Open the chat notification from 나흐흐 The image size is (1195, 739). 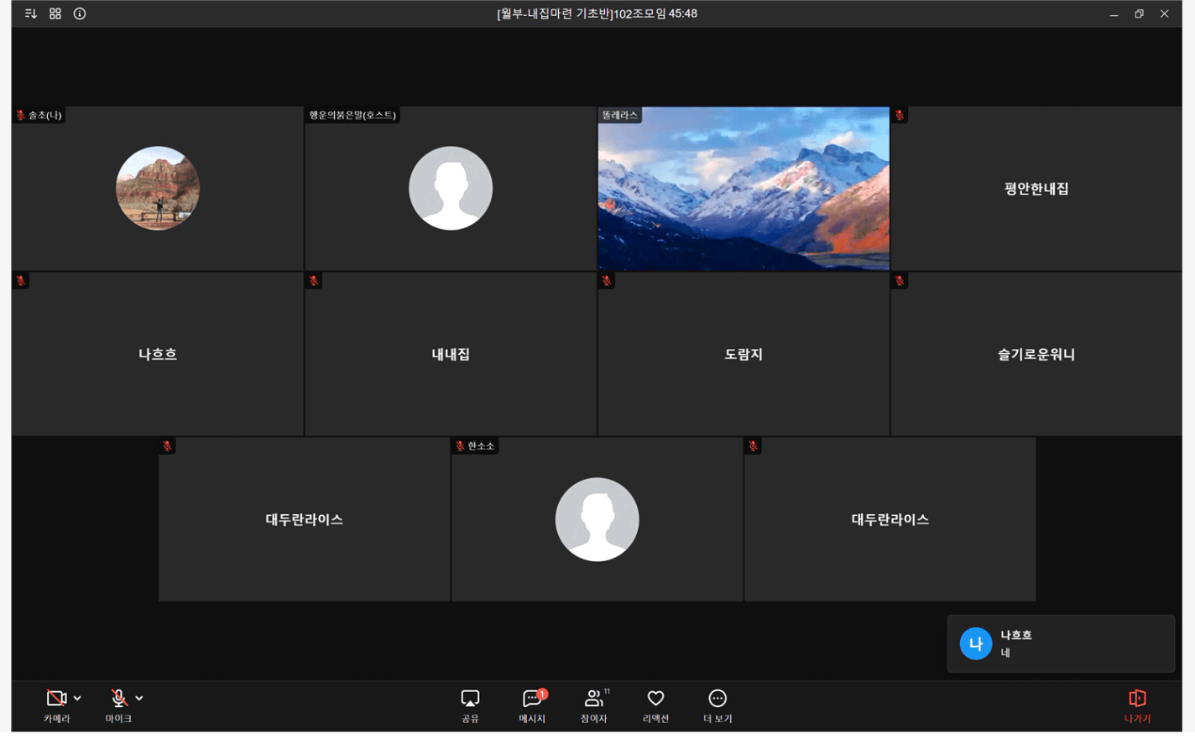tap(1061, 643)
